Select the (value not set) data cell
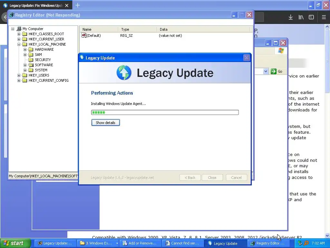 [170, 36]
